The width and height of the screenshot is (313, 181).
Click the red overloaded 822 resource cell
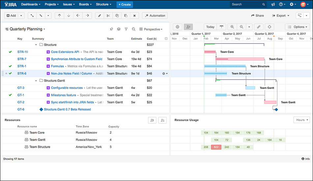[216, 147]
